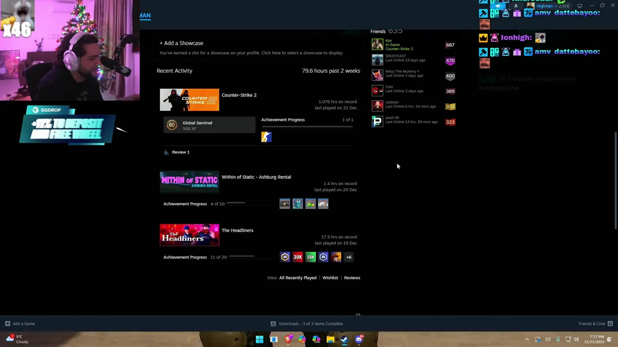Show the +6 more Headliners achievements
This screenshot has height=347, width=618.
[x=349, y=257]
